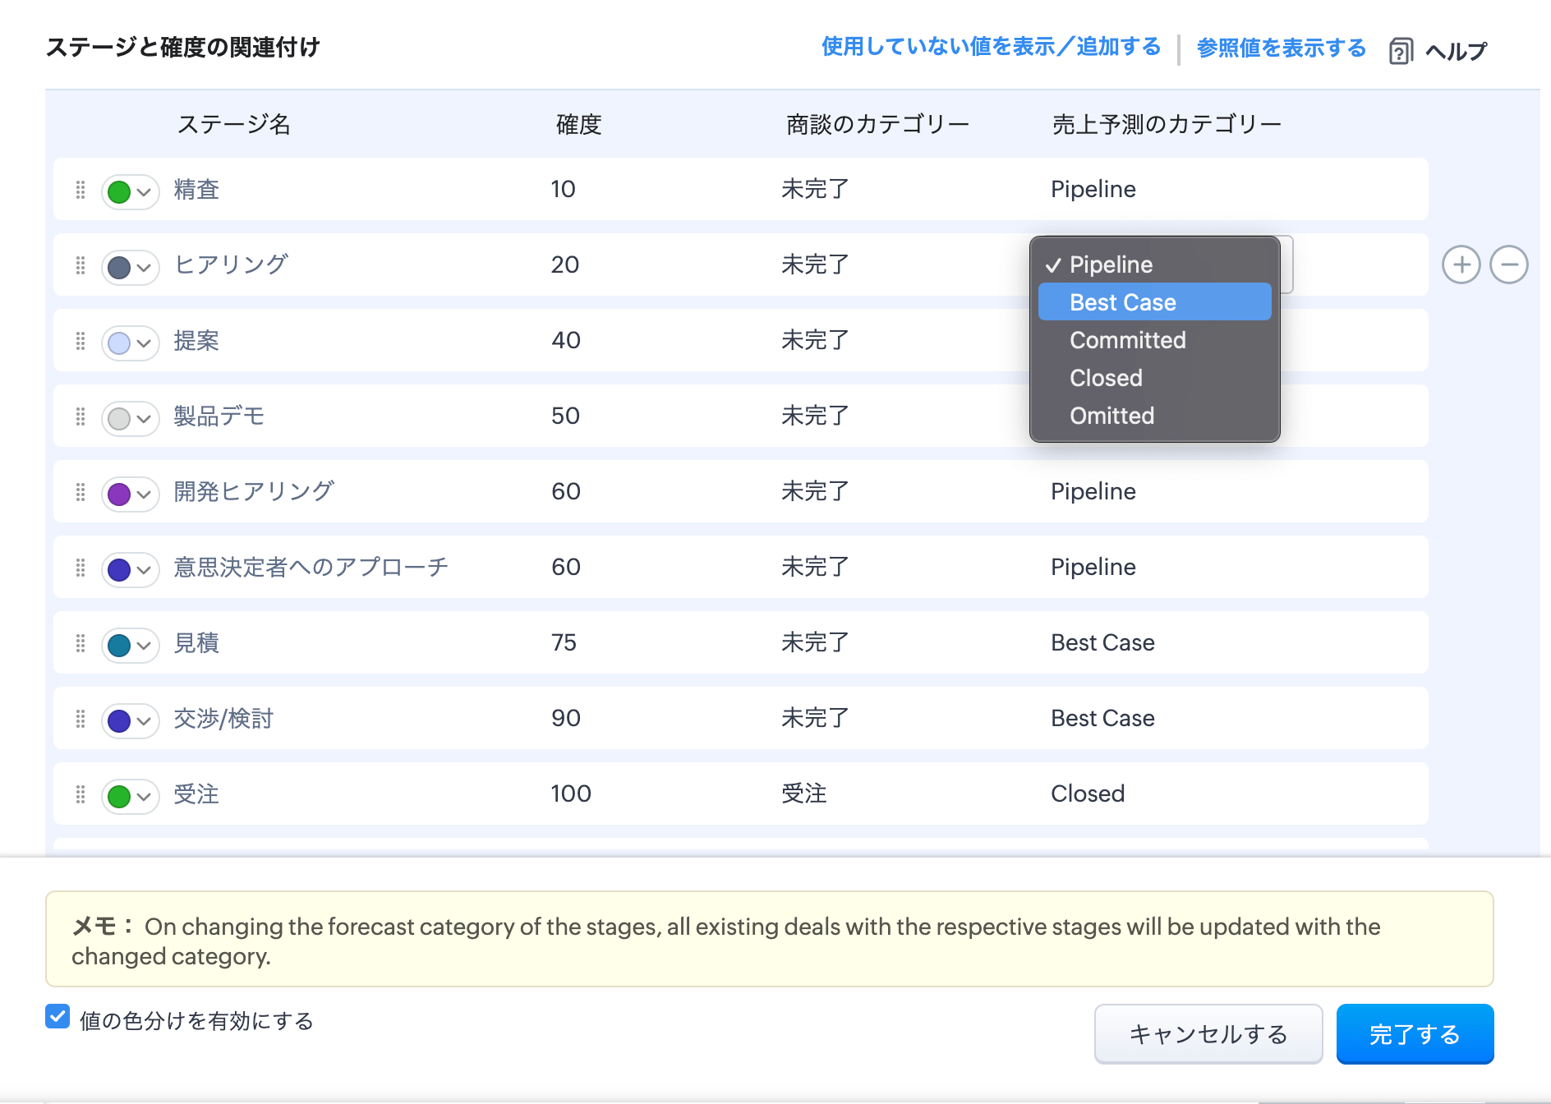Screen dimensions: 1551x1104
Task: Click the probability value 100
Action: [x=571, y=793]
